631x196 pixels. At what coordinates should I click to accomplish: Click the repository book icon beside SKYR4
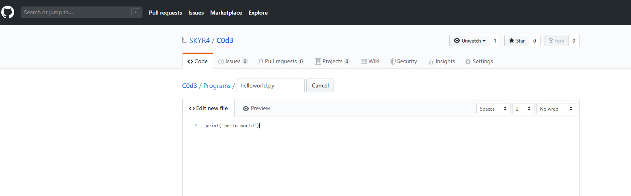[x=185, y=40]
